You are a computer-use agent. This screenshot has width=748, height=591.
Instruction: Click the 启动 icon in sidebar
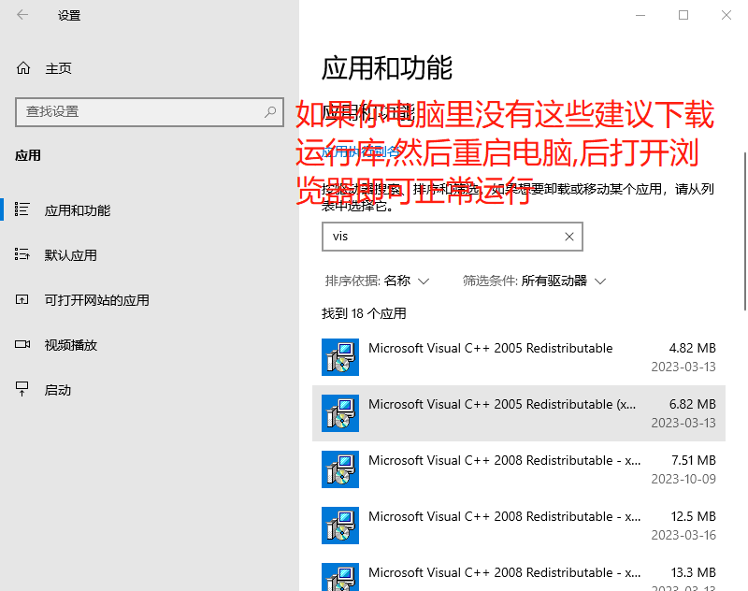pos(22,389)
